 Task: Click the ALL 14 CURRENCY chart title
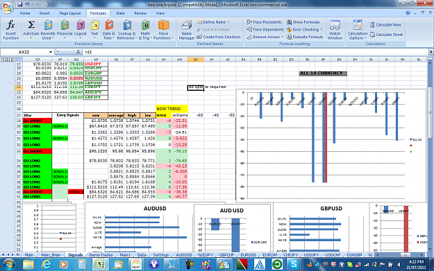click(323, 73)
